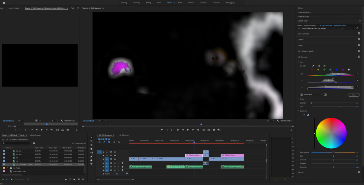Open the Color/Black mask view dropdown
This screenshot has height=185, width=364.
tap(313, 94)
